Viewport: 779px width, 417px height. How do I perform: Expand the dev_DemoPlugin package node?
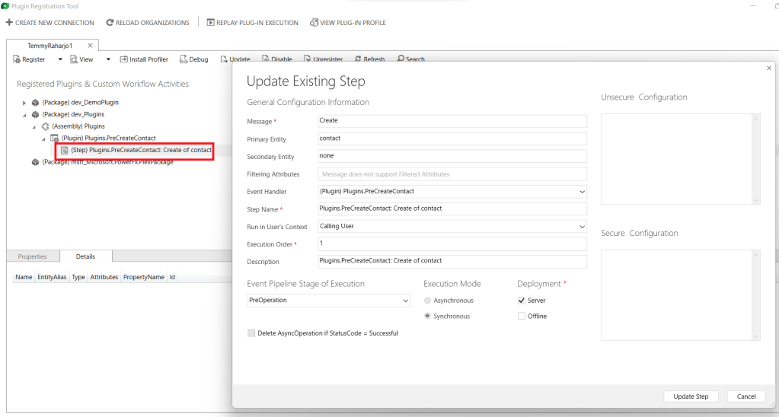pos(24,103)
